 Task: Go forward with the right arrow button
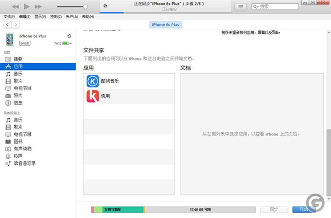click(15, 25)
